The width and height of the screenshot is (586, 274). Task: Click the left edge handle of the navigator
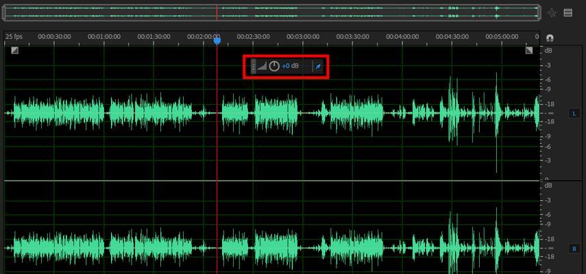[3, 12]
